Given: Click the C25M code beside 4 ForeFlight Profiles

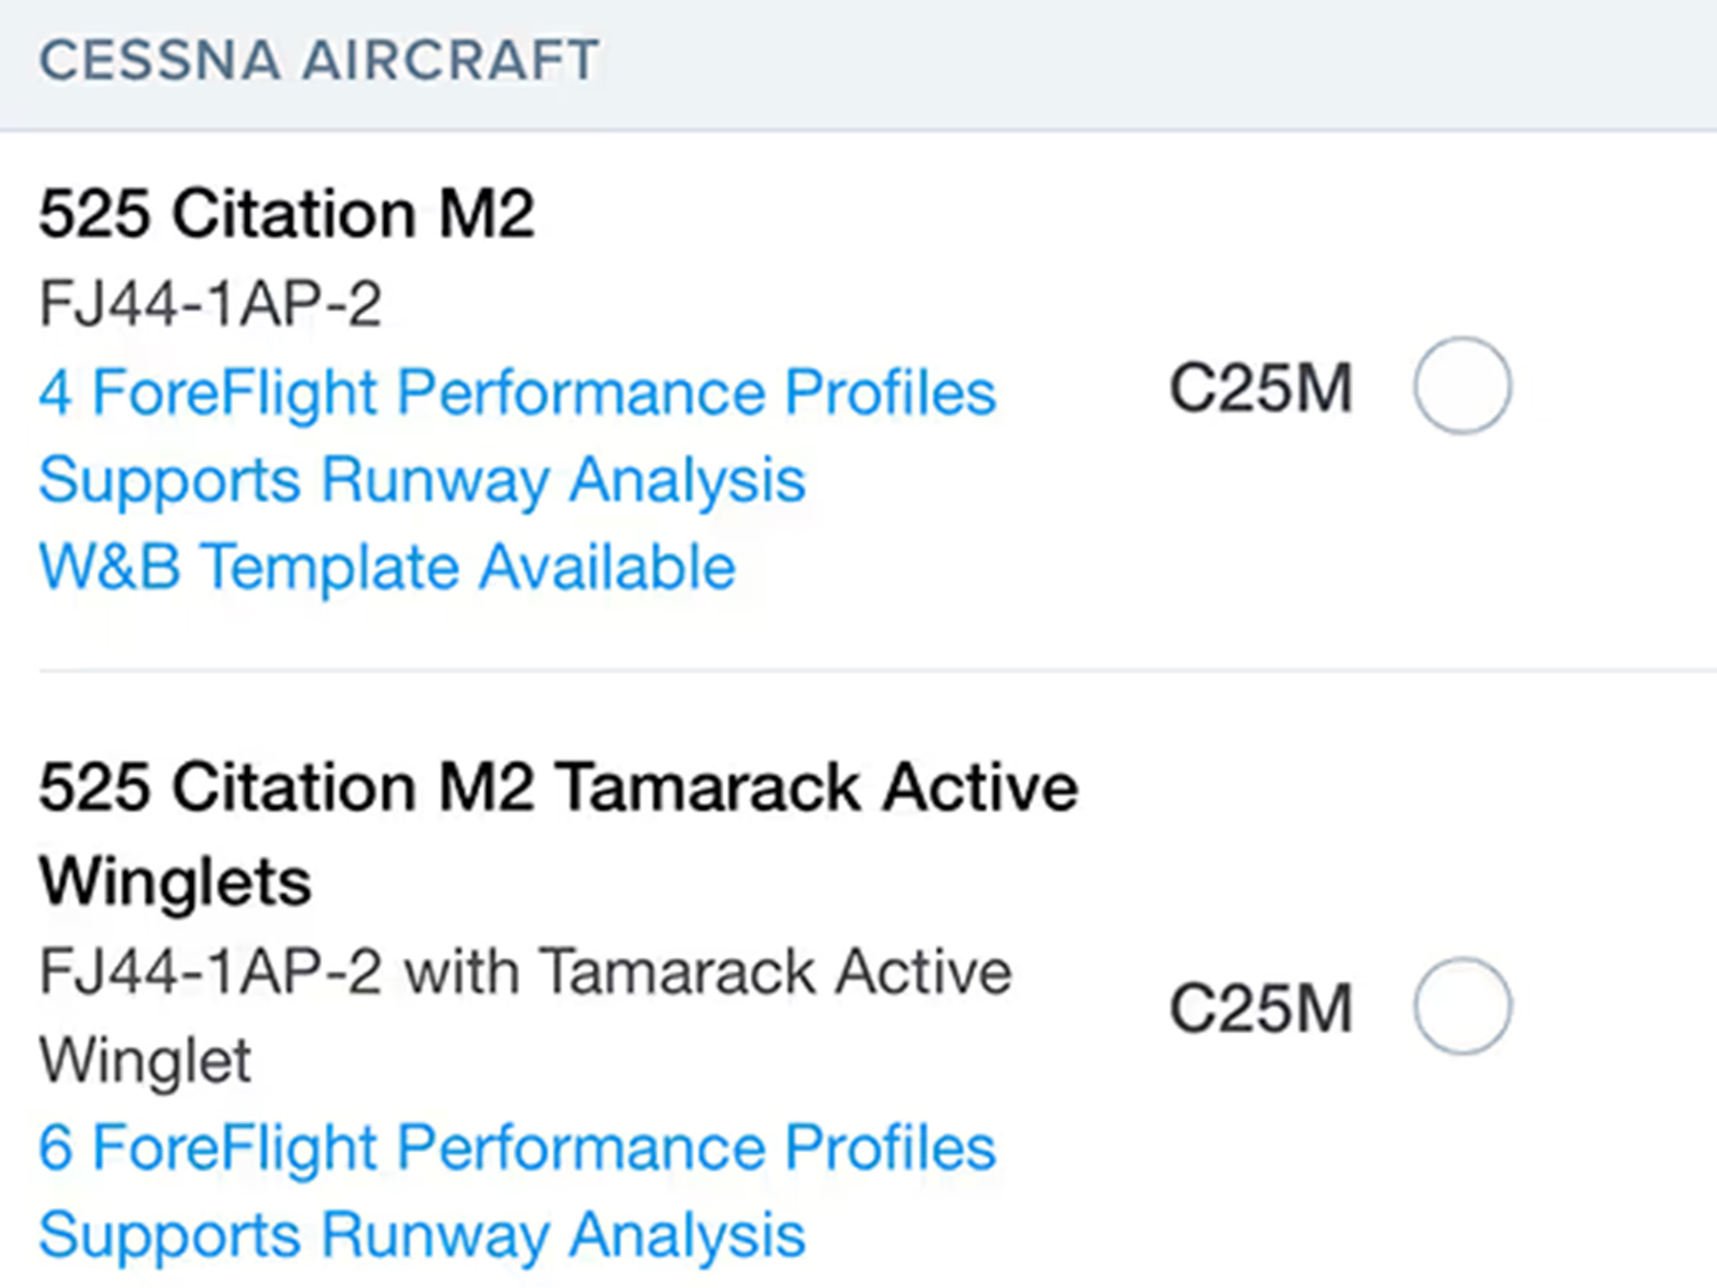Looking at the screenshot, I should pos(1261,387).
